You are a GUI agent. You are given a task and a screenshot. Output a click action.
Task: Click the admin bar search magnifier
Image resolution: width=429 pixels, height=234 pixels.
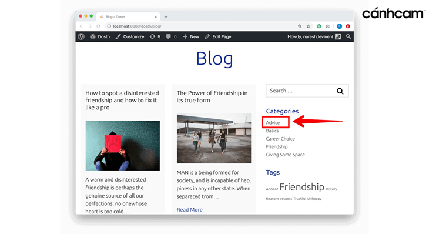tap(348, 36)
